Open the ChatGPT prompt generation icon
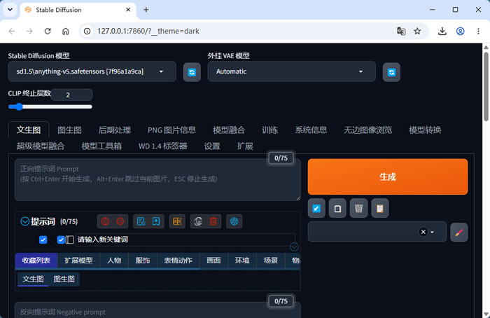The image size is (490, 318). coord(234,221)
